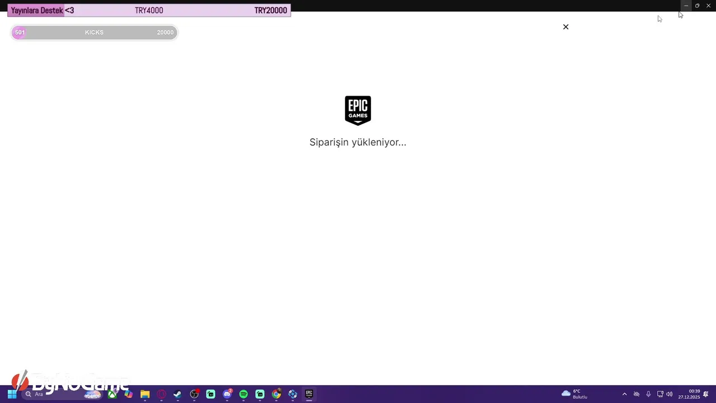Open File Explorer from the taskbar
This screenshot has height=403, width=716.
145,394
